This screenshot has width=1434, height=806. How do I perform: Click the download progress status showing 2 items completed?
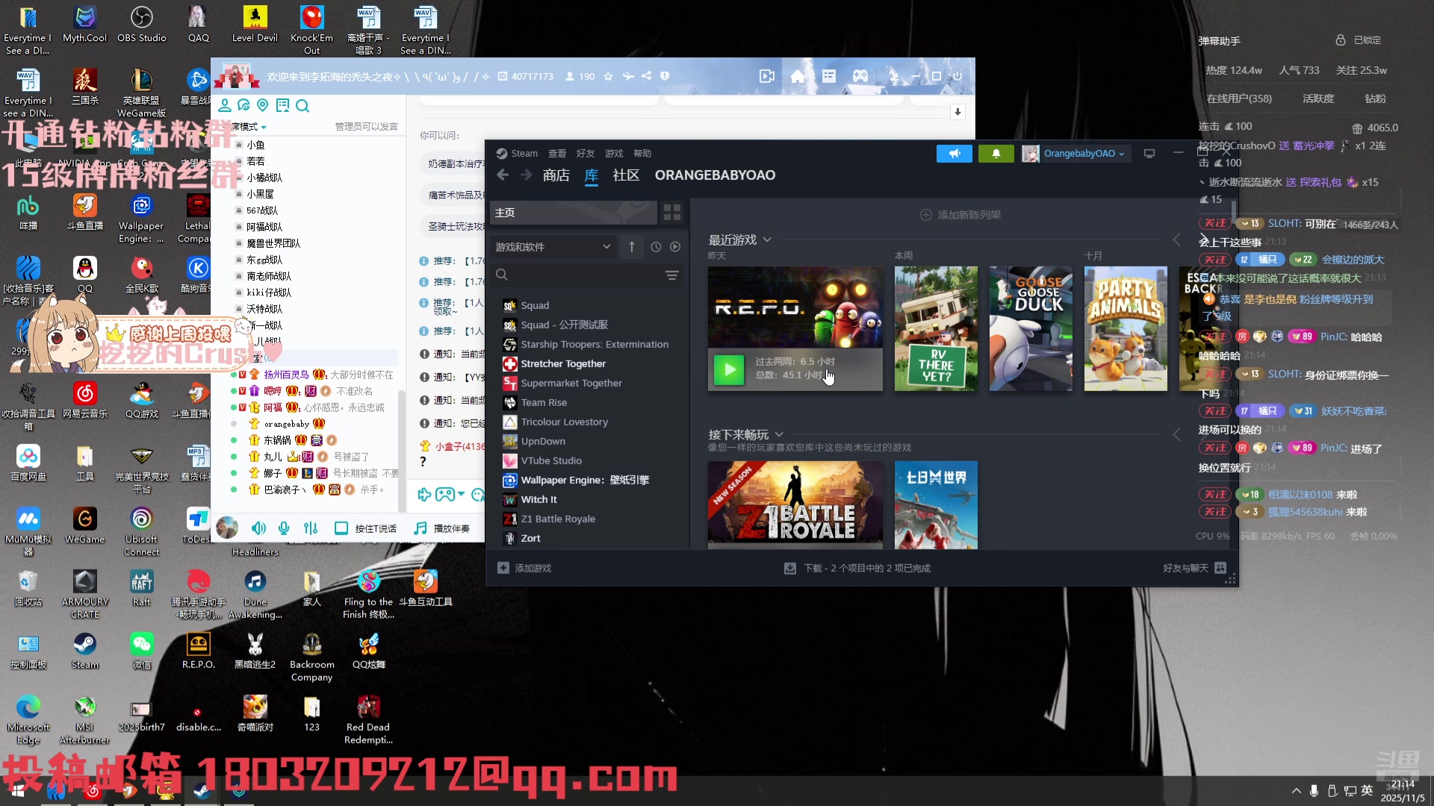coord(857,568)
